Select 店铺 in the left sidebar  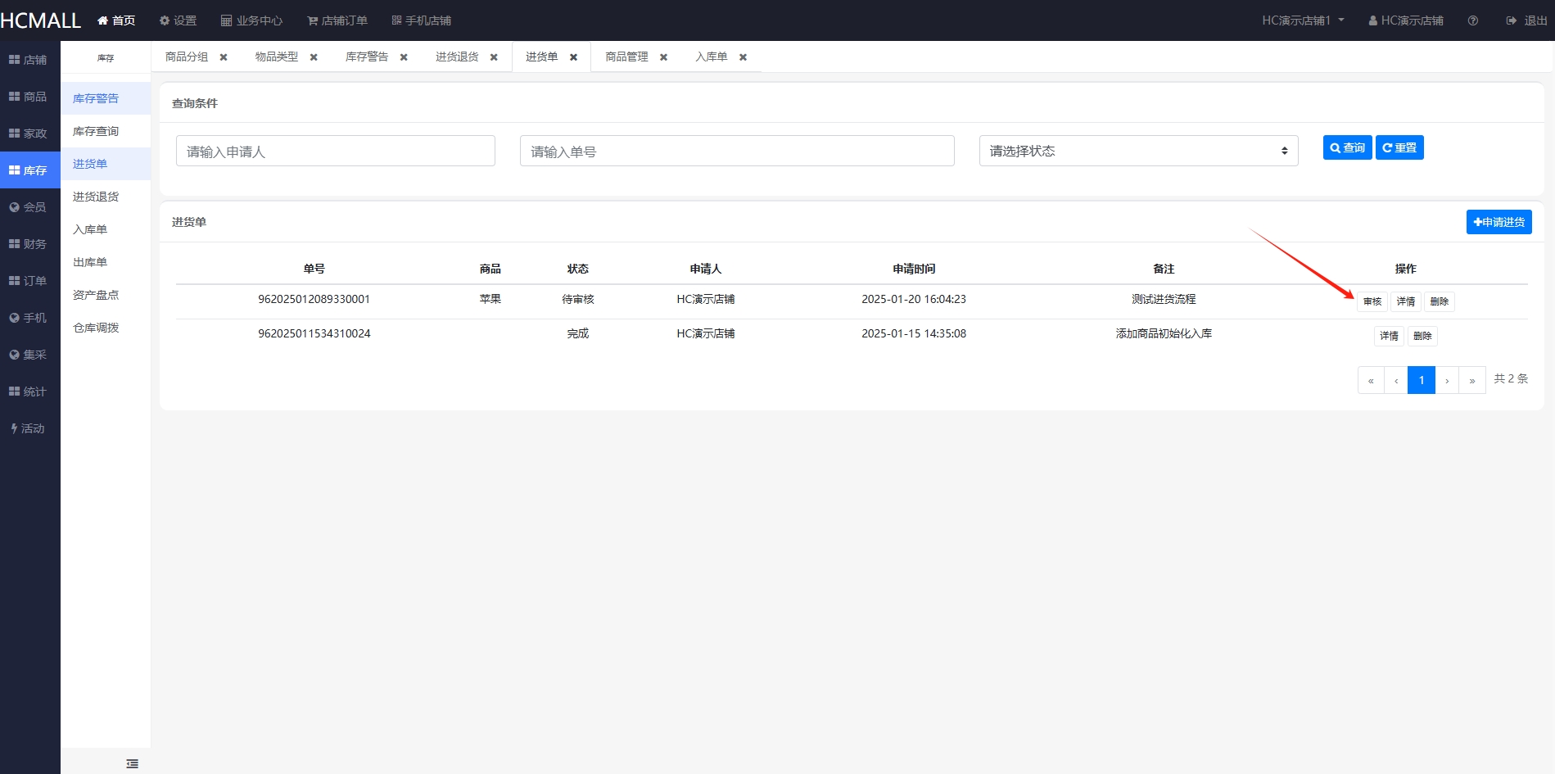[x=30, y=60]
